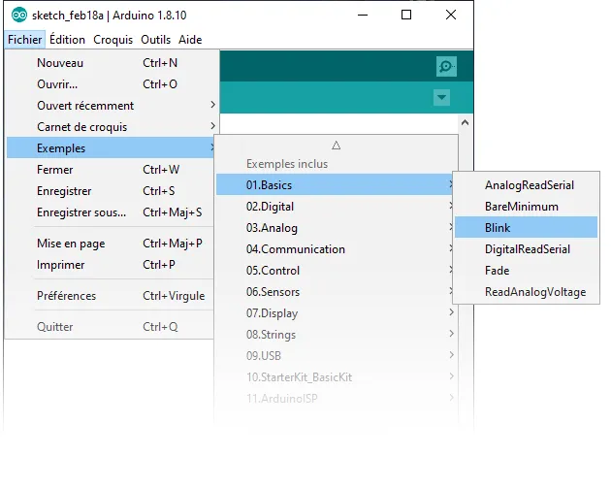Choose Enregistrer from the menu
611x489 pixels.
111,191
